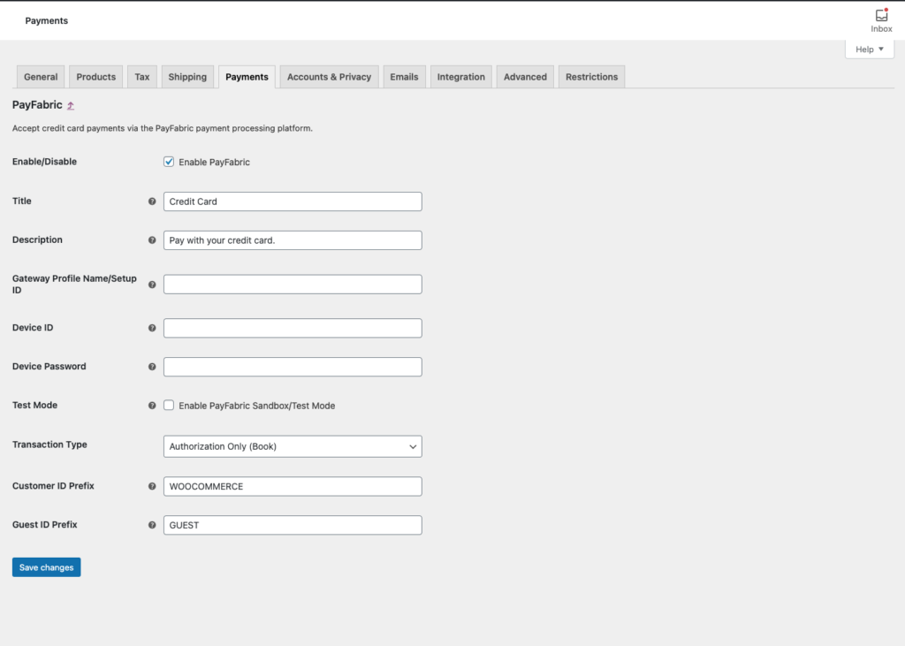Open the Accounts & Privacy tab
This screenshot has height=646, width=905.
tap(329, 77)
